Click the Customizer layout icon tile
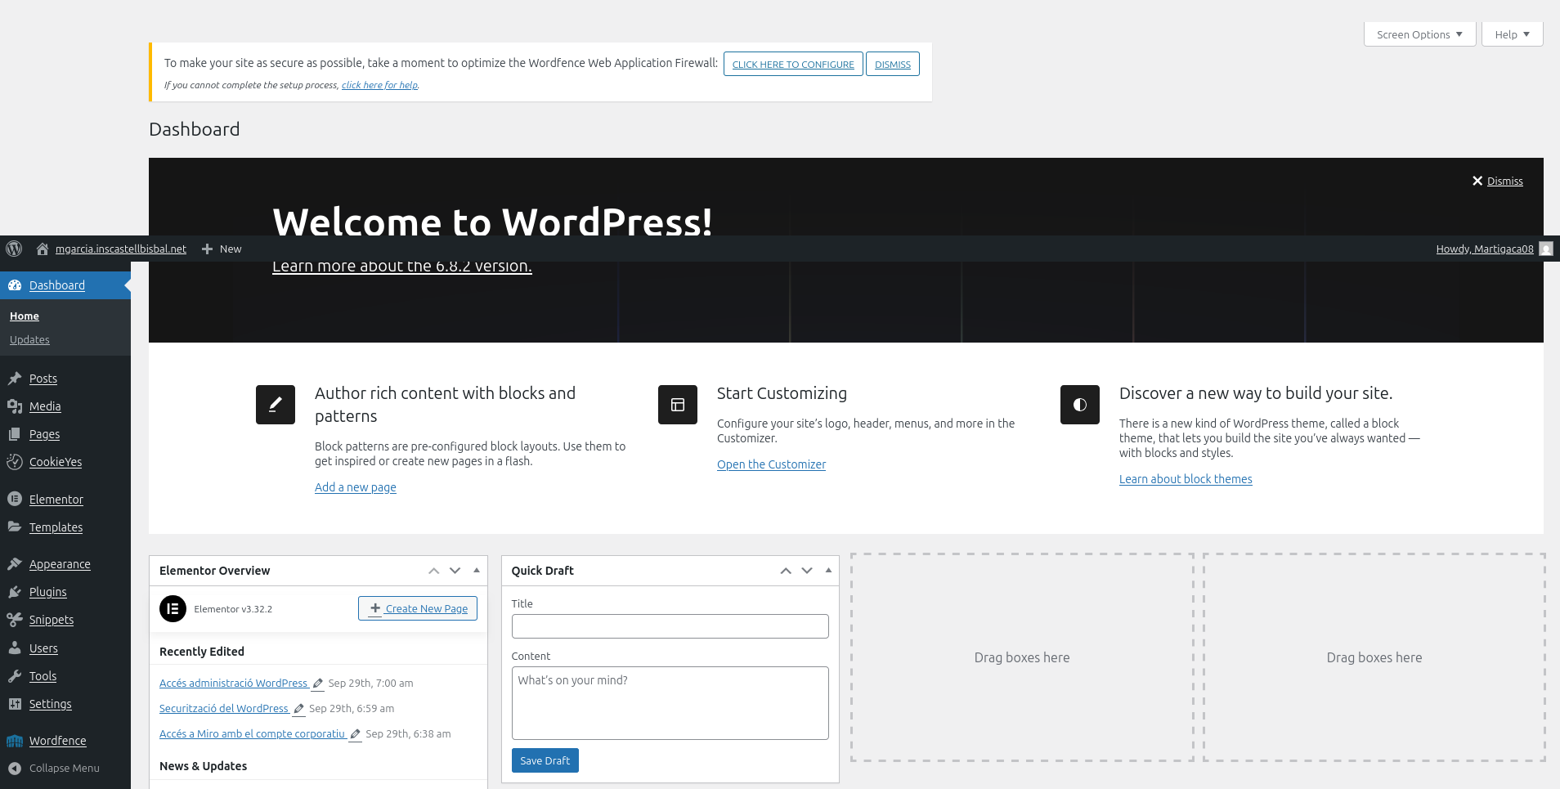The image size is (1560, 789). point(677,405)
